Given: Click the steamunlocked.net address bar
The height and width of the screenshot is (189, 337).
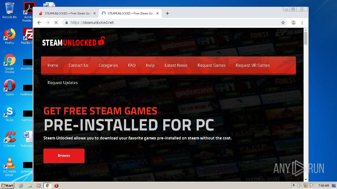Looking at the screenshot, I should (x=171, y=23).
